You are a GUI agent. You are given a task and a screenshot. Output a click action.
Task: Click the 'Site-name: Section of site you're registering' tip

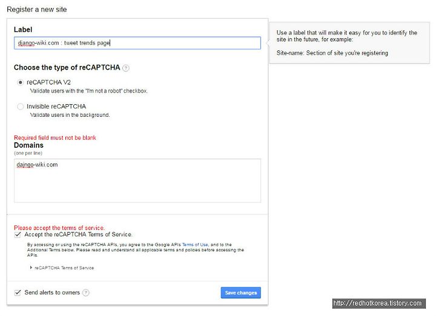point(332,53)
